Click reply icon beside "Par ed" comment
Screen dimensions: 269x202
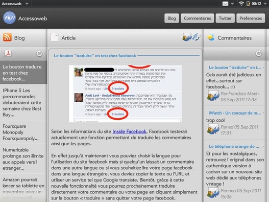pyautogui.click(x=213, y=129)
